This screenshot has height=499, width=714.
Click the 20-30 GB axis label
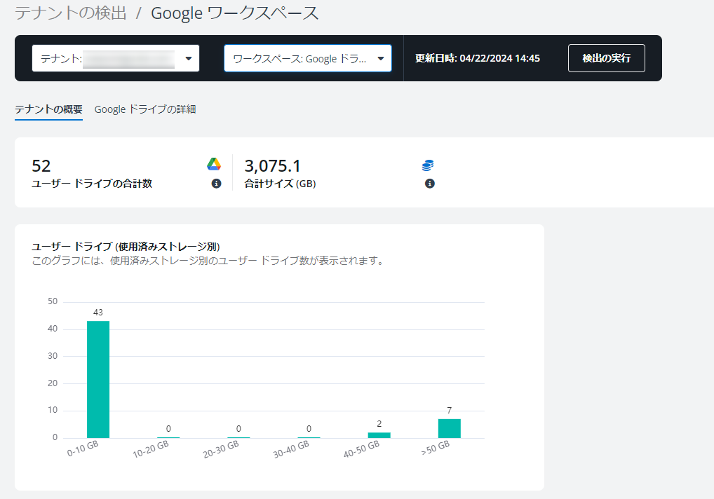220,449
